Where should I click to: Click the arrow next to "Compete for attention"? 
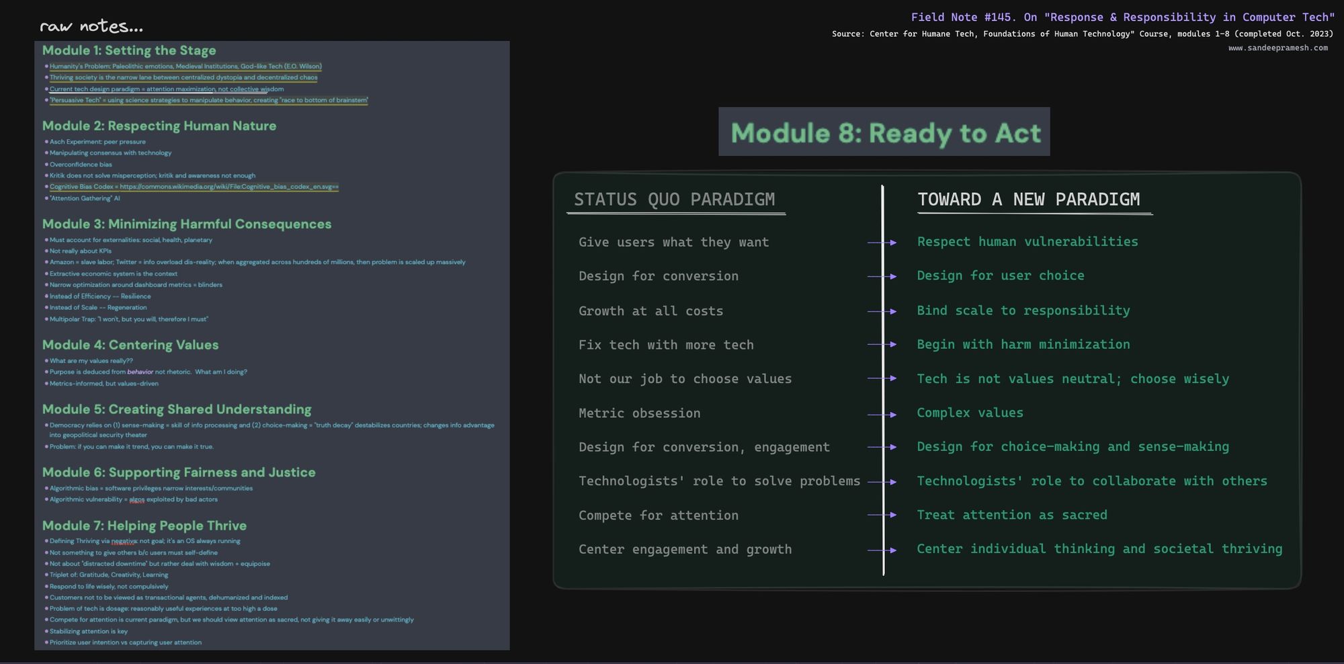pos(882,515)
